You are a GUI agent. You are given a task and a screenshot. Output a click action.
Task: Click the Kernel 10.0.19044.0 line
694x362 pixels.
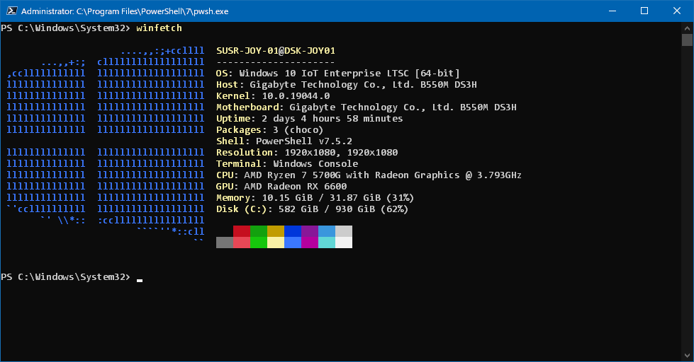pyautogui.click(x=273, y=95)
